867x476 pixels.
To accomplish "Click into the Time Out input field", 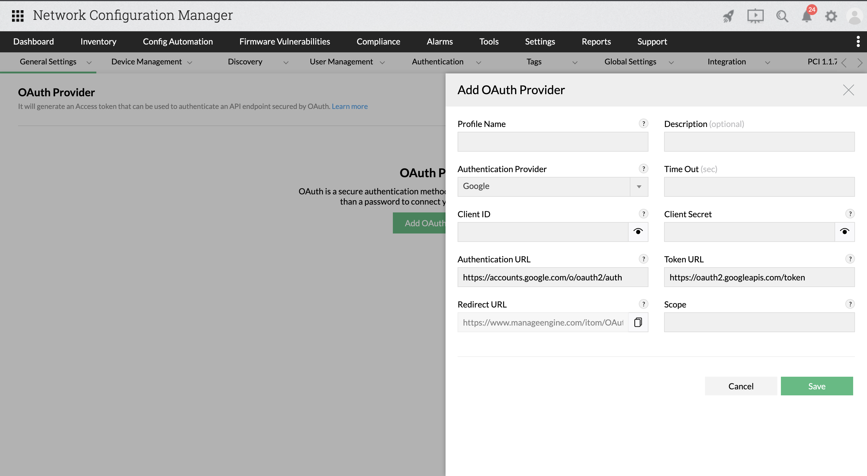I will (x=759, y=187).
